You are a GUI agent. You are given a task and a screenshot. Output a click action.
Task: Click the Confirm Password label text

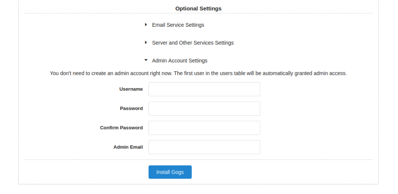pos(121,128)
